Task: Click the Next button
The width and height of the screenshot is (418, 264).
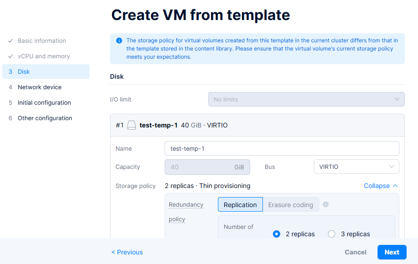Action: click(x=392, y=252)
